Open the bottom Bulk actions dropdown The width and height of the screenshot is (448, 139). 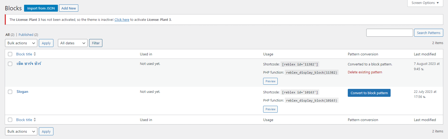(21, 131)
